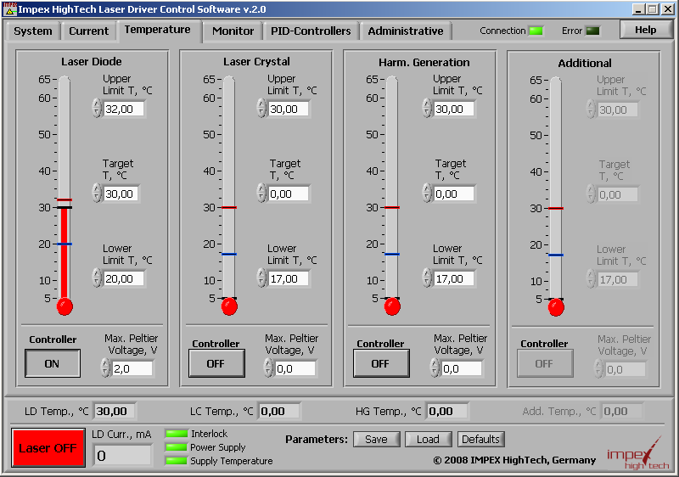Click the Harm. Generation Upper Limit stepper arrows

point(427,108)
